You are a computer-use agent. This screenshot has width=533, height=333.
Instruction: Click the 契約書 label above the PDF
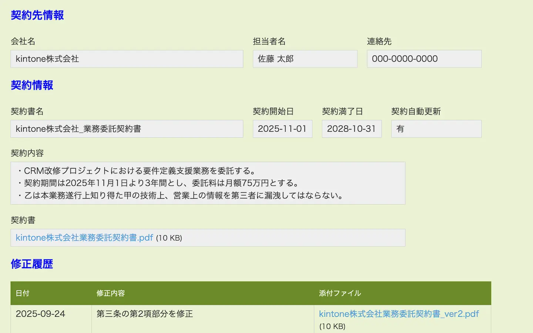[x=23, y=220]
